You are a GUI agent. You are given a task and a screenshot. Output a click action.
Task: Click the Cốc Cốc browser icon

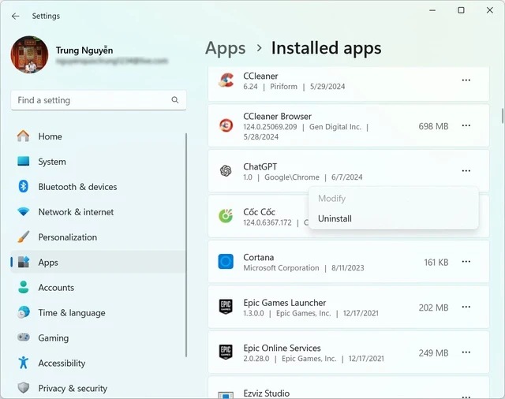pyautogui.click(x=226, y=216)
